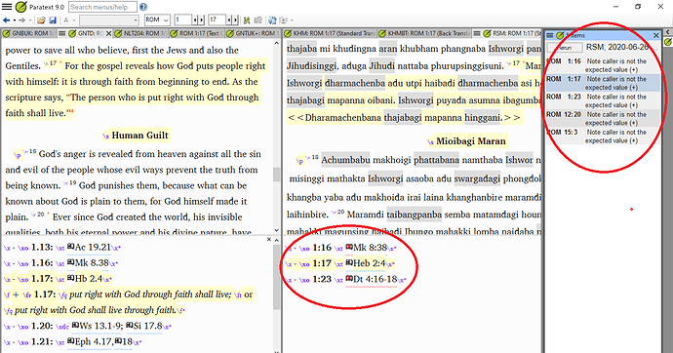Open GNTD window hamburger menu

(x=61, y=33)
